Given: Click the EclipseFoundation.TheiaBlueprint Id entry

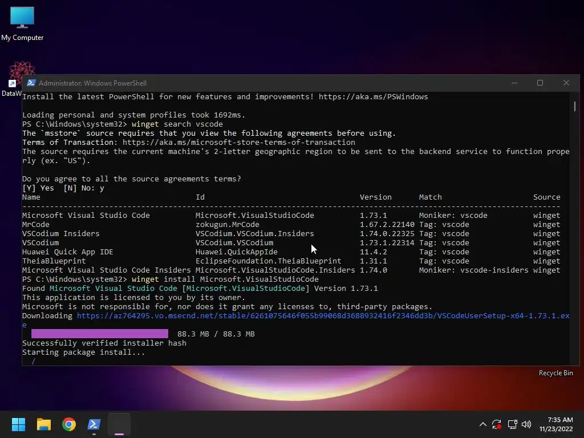Looking at the screenshot, I should tap(268, 261).
